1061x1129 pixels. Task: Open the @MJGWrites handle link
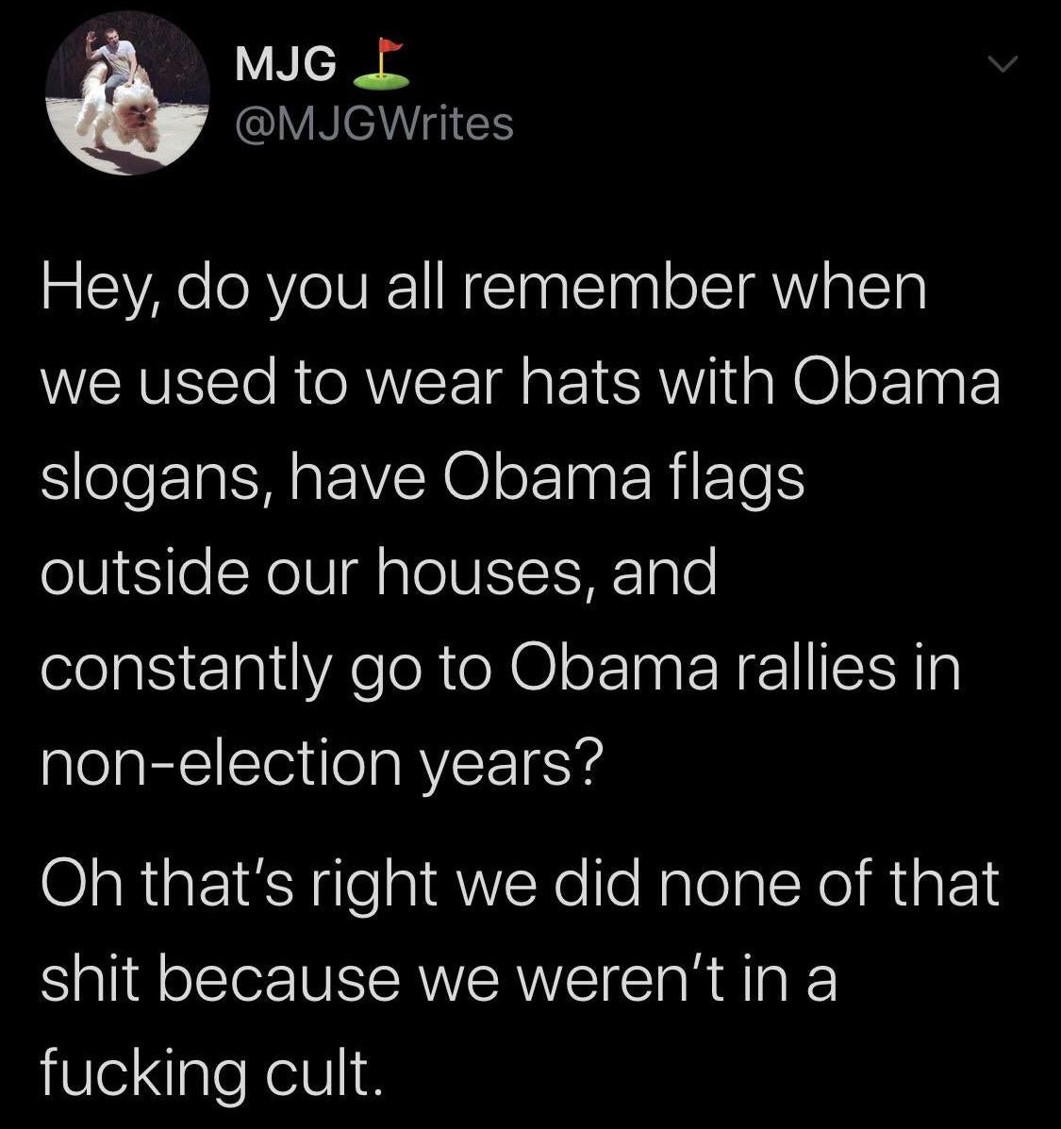pos(374,124)
